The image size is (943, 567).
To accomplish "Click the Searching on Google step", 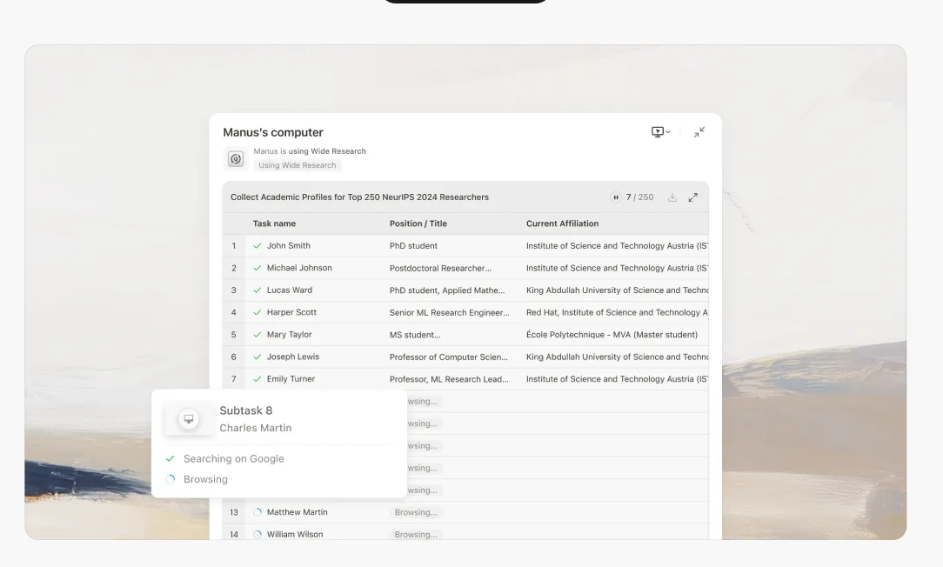I will 233,458.
